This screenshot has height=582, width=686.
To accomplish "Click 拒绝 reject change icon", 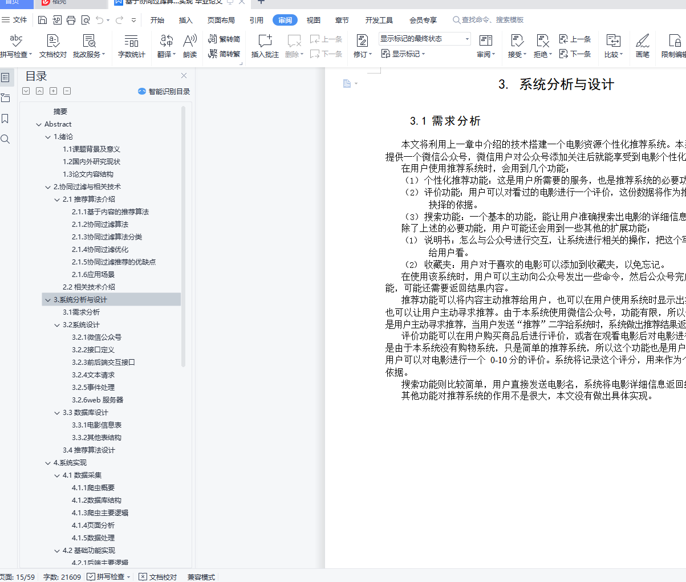I will point(542,46).
